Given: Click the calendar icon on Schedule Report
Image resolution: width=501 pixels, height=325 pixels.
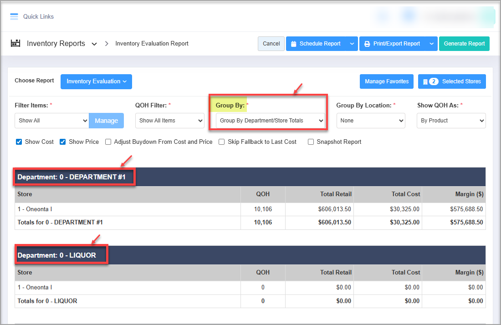Looking at the screenshot, I should click(294, 44).
